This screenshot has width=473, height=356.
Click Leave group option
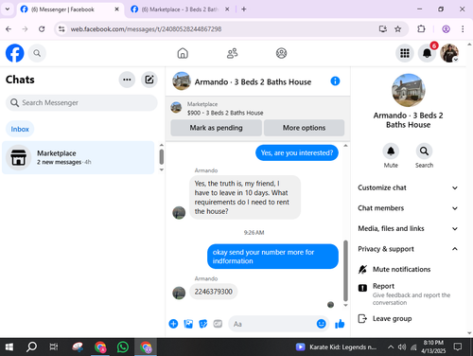(x=392, y=318)
